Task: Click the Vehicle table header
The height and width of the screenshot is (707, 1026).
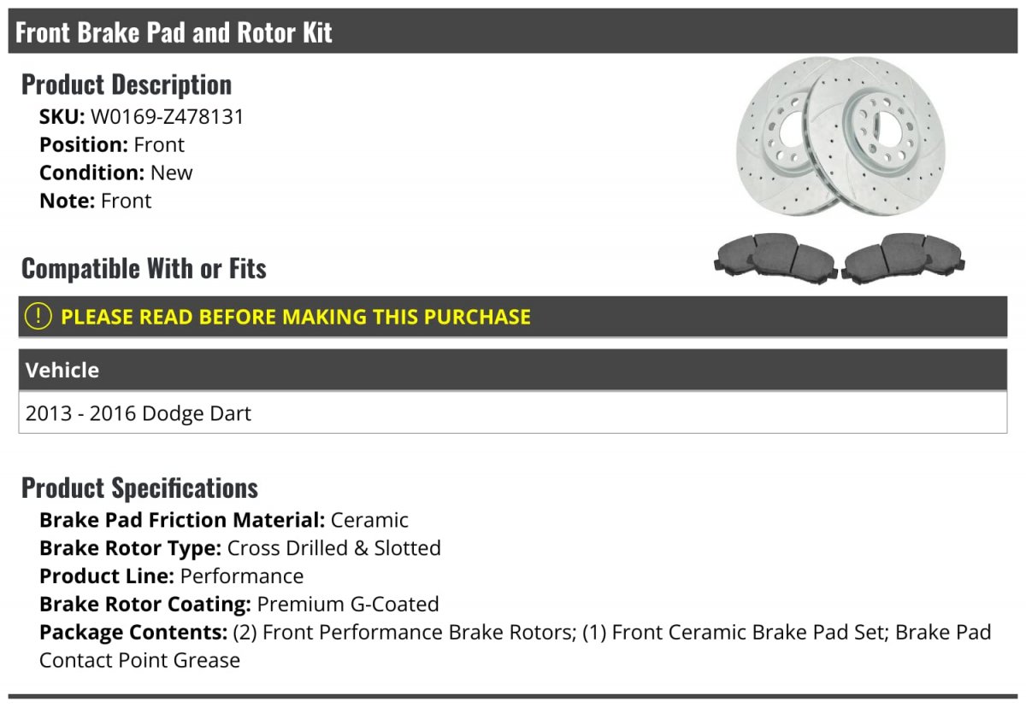Action: click(513, 371)
